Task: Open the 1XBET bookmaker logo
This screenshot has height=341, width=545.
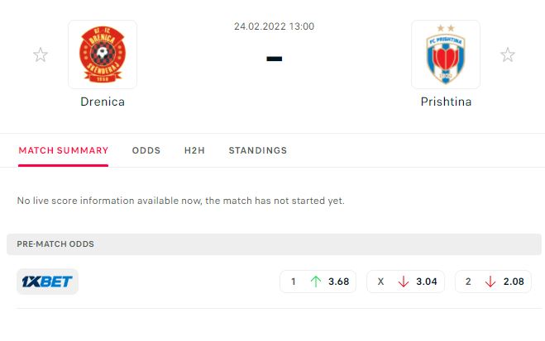Action: [x=48, y=282]
